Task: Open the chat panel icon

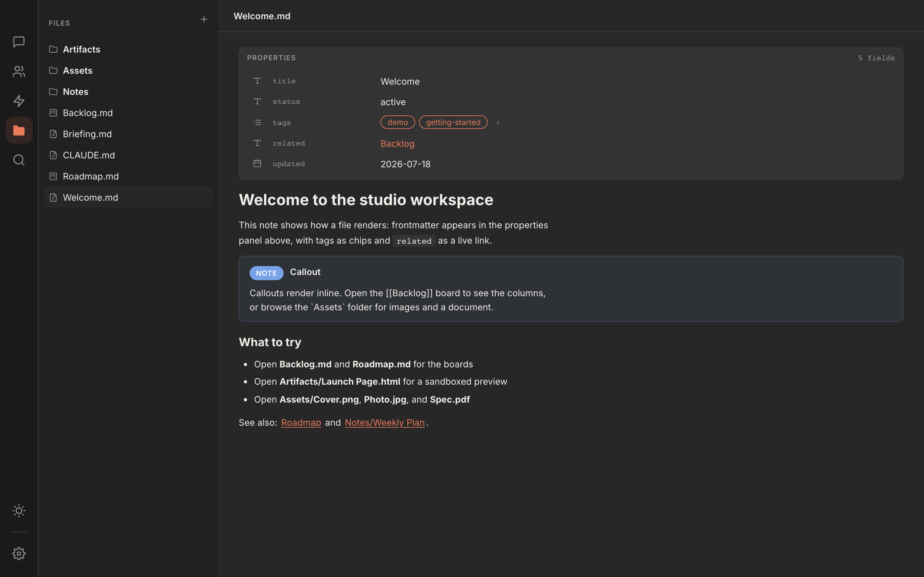Action: coord(19,42)
